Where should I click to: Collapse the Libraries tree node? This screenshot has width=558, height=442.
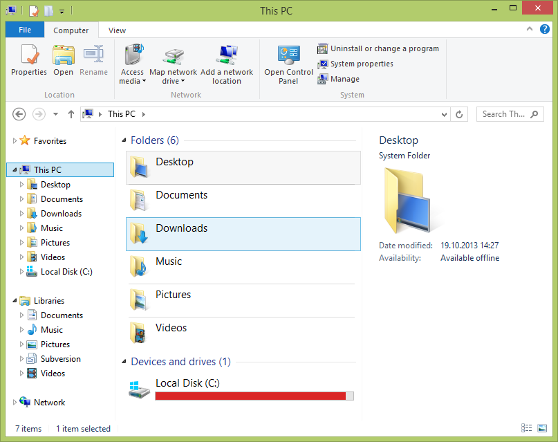pos(15,301)
